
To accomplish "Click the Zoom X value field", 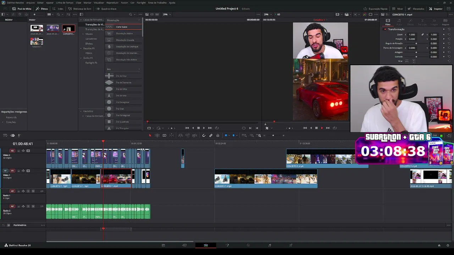I will point(412,34).
